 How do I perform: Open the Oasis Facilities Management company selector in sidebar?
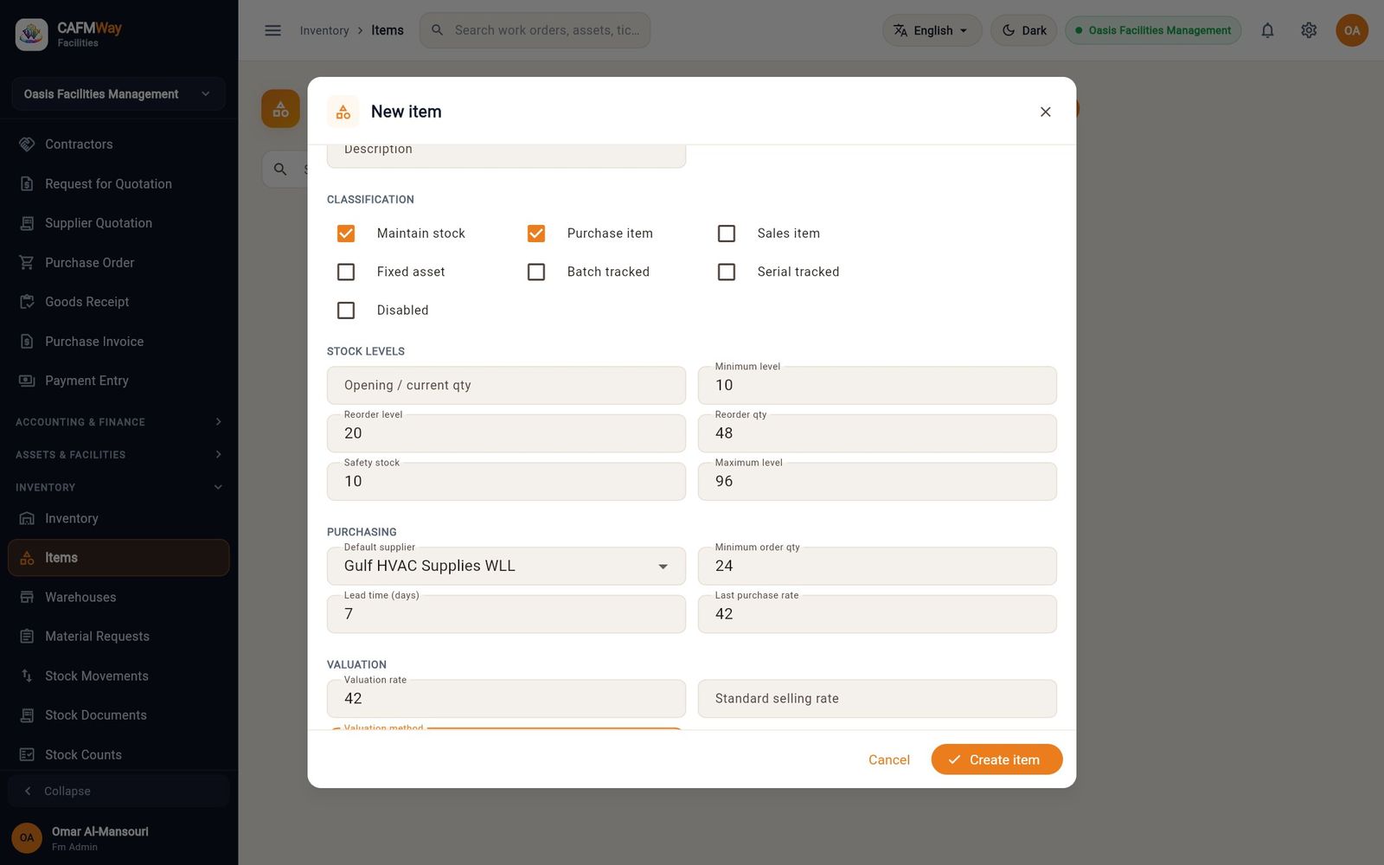tap(119, 94)
